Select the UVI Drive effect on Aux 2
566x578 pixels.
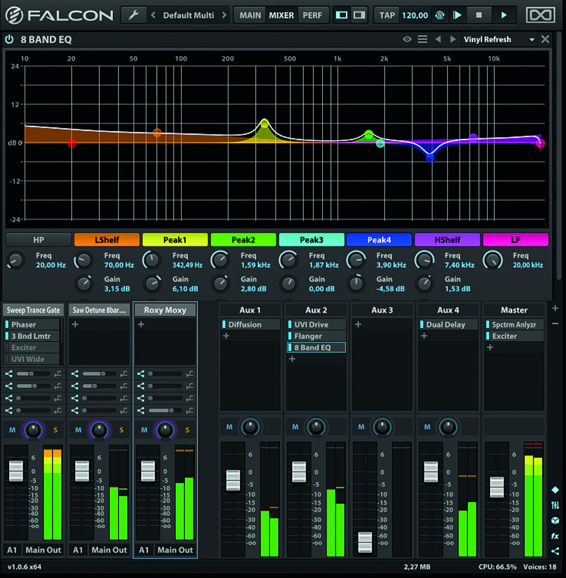click(316, 325)
